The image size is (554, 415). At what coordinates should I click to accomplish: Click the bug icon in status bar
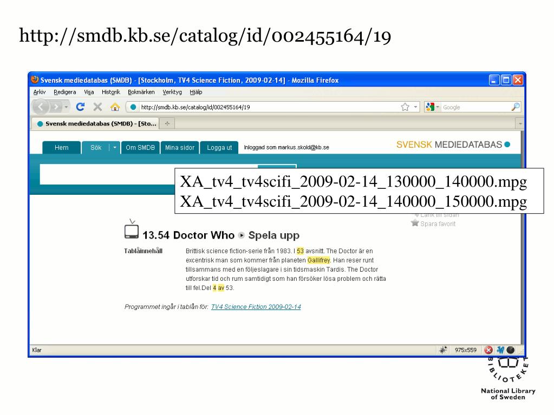(x=443, y=350)
